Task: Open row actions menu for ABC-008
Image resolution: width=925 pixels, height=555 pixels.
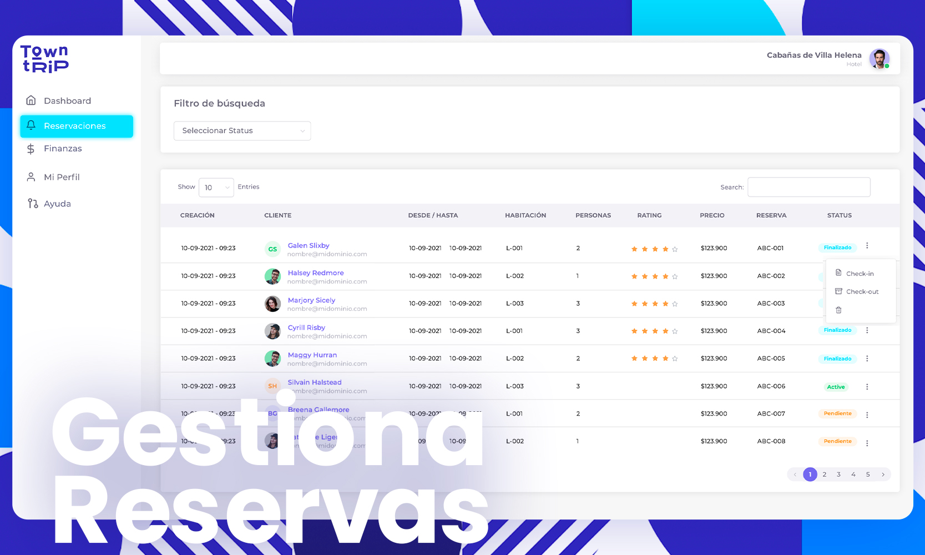Action: click(867, 443)
